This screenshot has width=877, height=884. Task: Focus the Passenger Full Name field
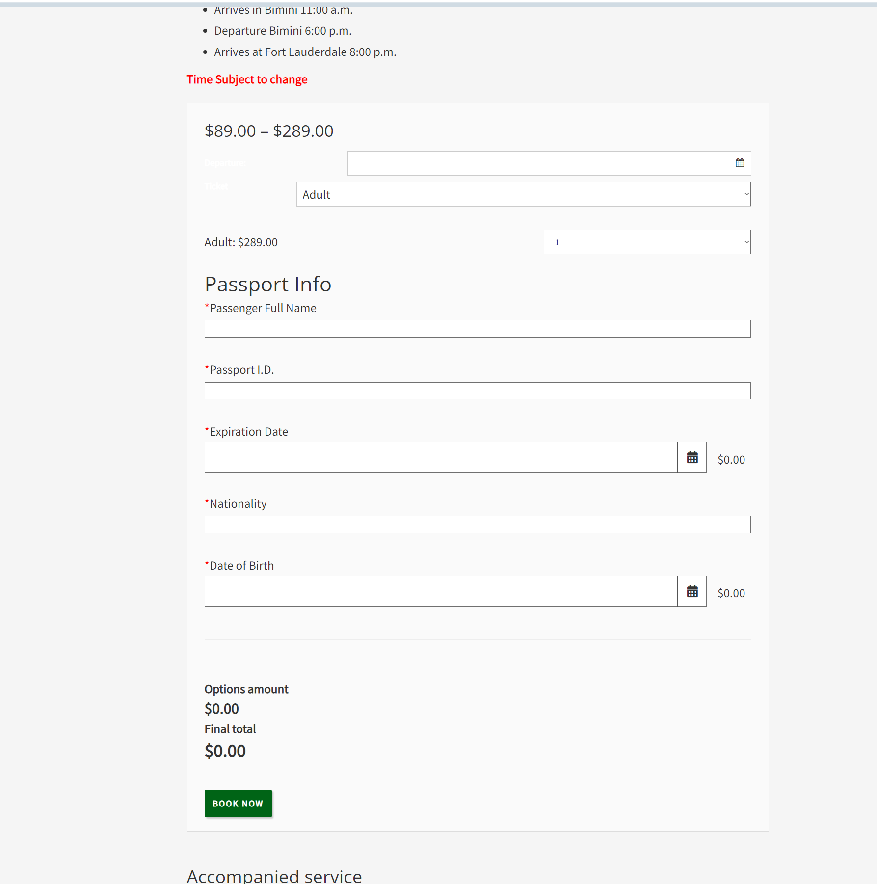[x=478, y=329]
